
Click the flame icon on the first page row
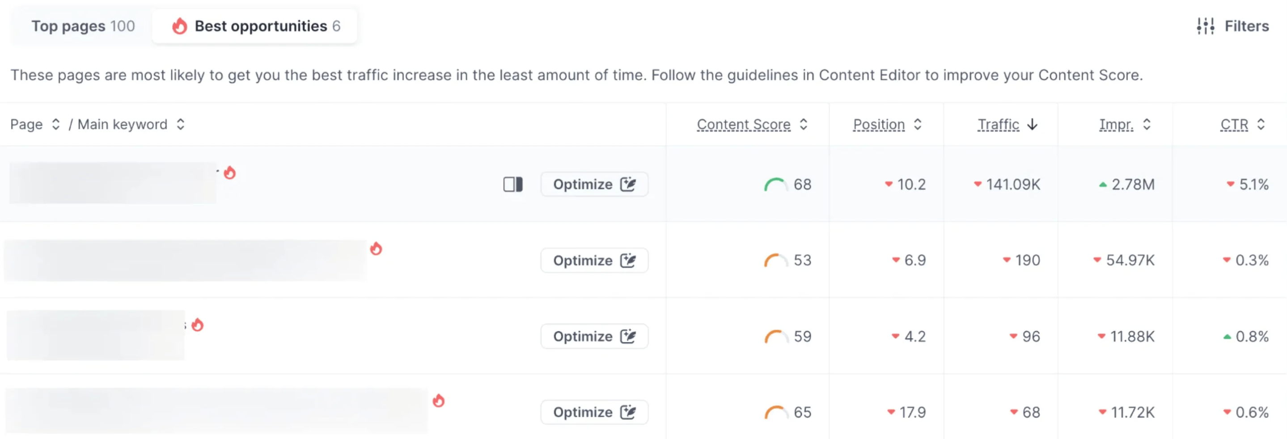pos(230,173)
